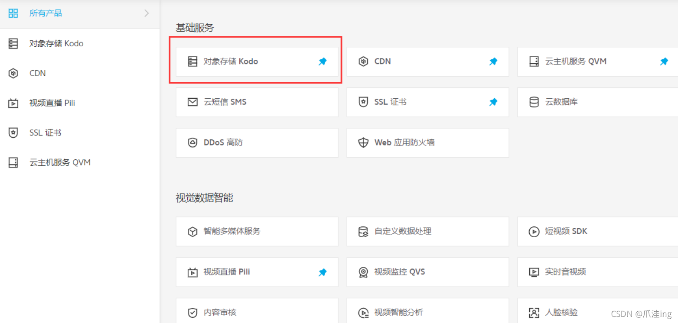
Task: Open the 视频直播 Pili card
Action: coord(257,272)
